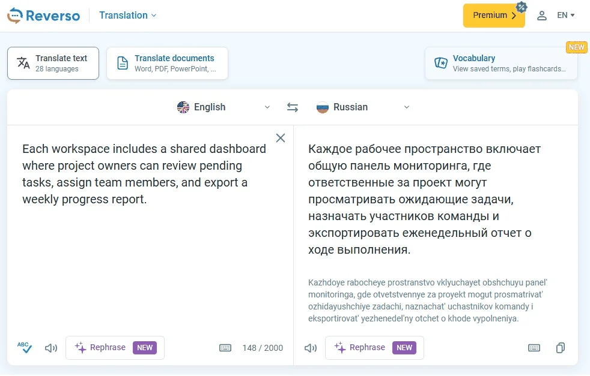Viewport: 590px width, 376px height.
Task: Click the Russian translated text
Action: pyautogui.click(x=424, y=199)
